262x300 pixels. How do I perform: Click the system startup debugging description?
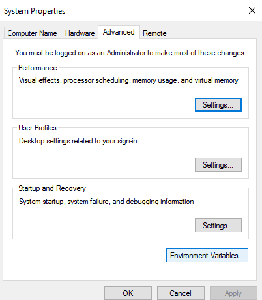click(106, 202)
